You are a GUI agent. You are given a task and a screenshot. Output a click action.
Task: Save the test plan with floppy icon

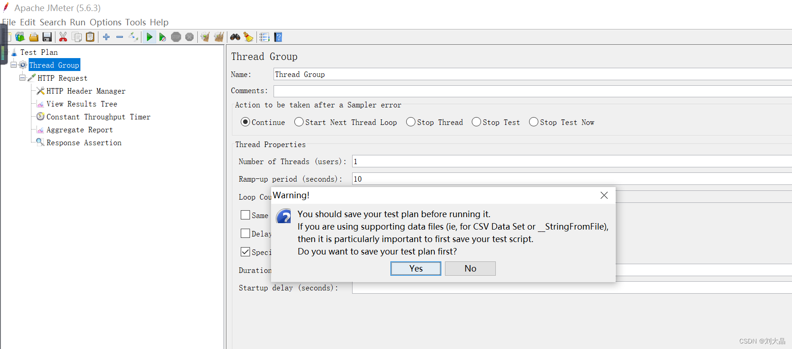[x=47, y=37]
